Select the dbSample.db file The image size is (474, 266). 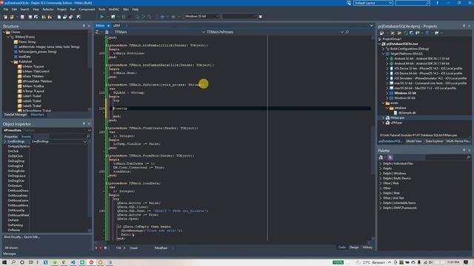[407, 113]
